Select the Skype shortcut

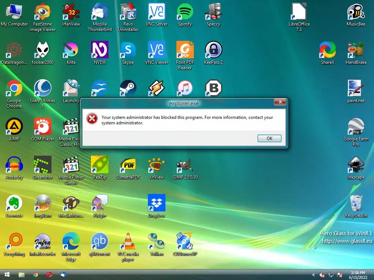point(128,53)
